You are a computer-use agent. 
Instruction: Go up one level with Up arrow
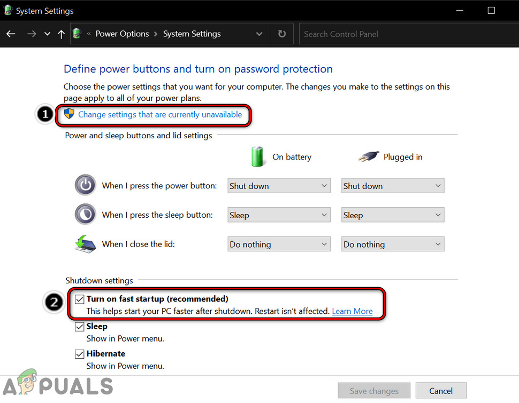(x=61, y=34)
